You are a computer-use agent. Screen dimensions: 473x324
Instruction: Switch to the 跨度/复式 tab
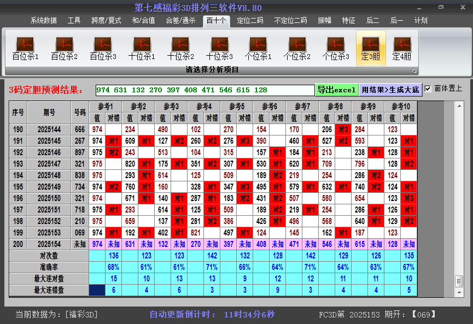tap(106, 21)
